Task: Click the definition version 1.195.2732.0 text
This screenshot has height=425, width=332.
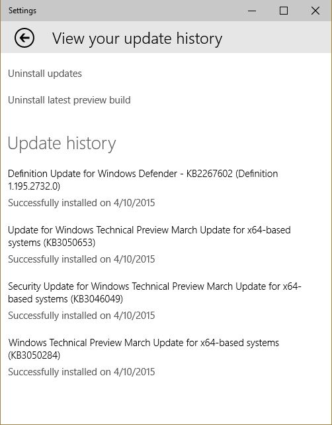Action: pyautogui.click(x=34, y=186)
